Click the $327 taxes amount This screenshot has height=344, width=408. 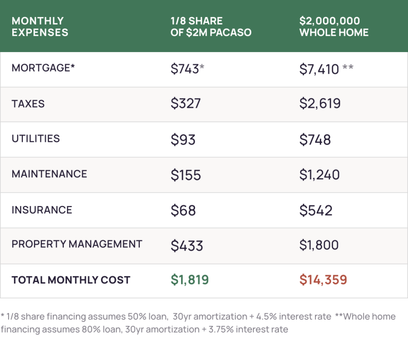(185, 104)
